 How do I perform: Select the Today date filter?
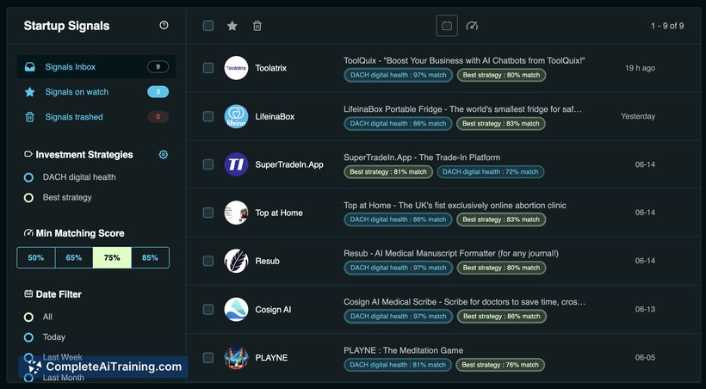tap(28, 337)
